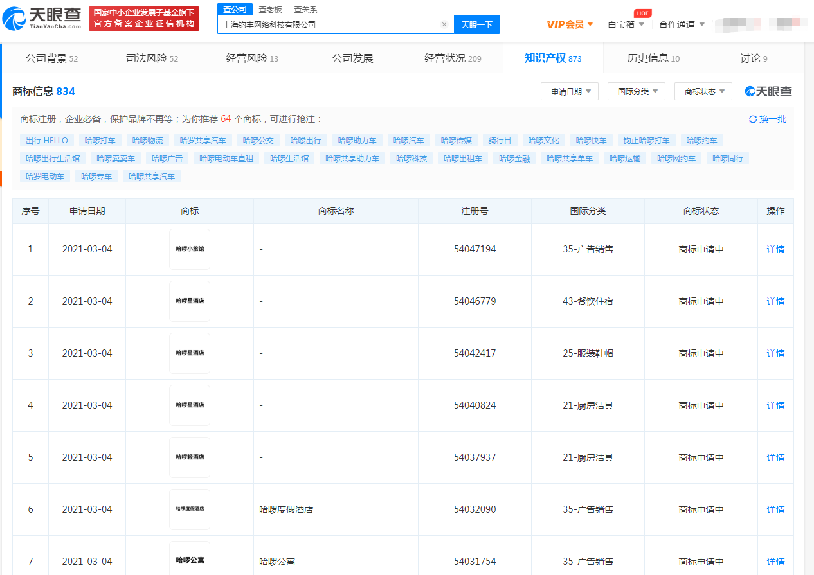
Task: Click the TianYanCha logo
Action: 42,19
